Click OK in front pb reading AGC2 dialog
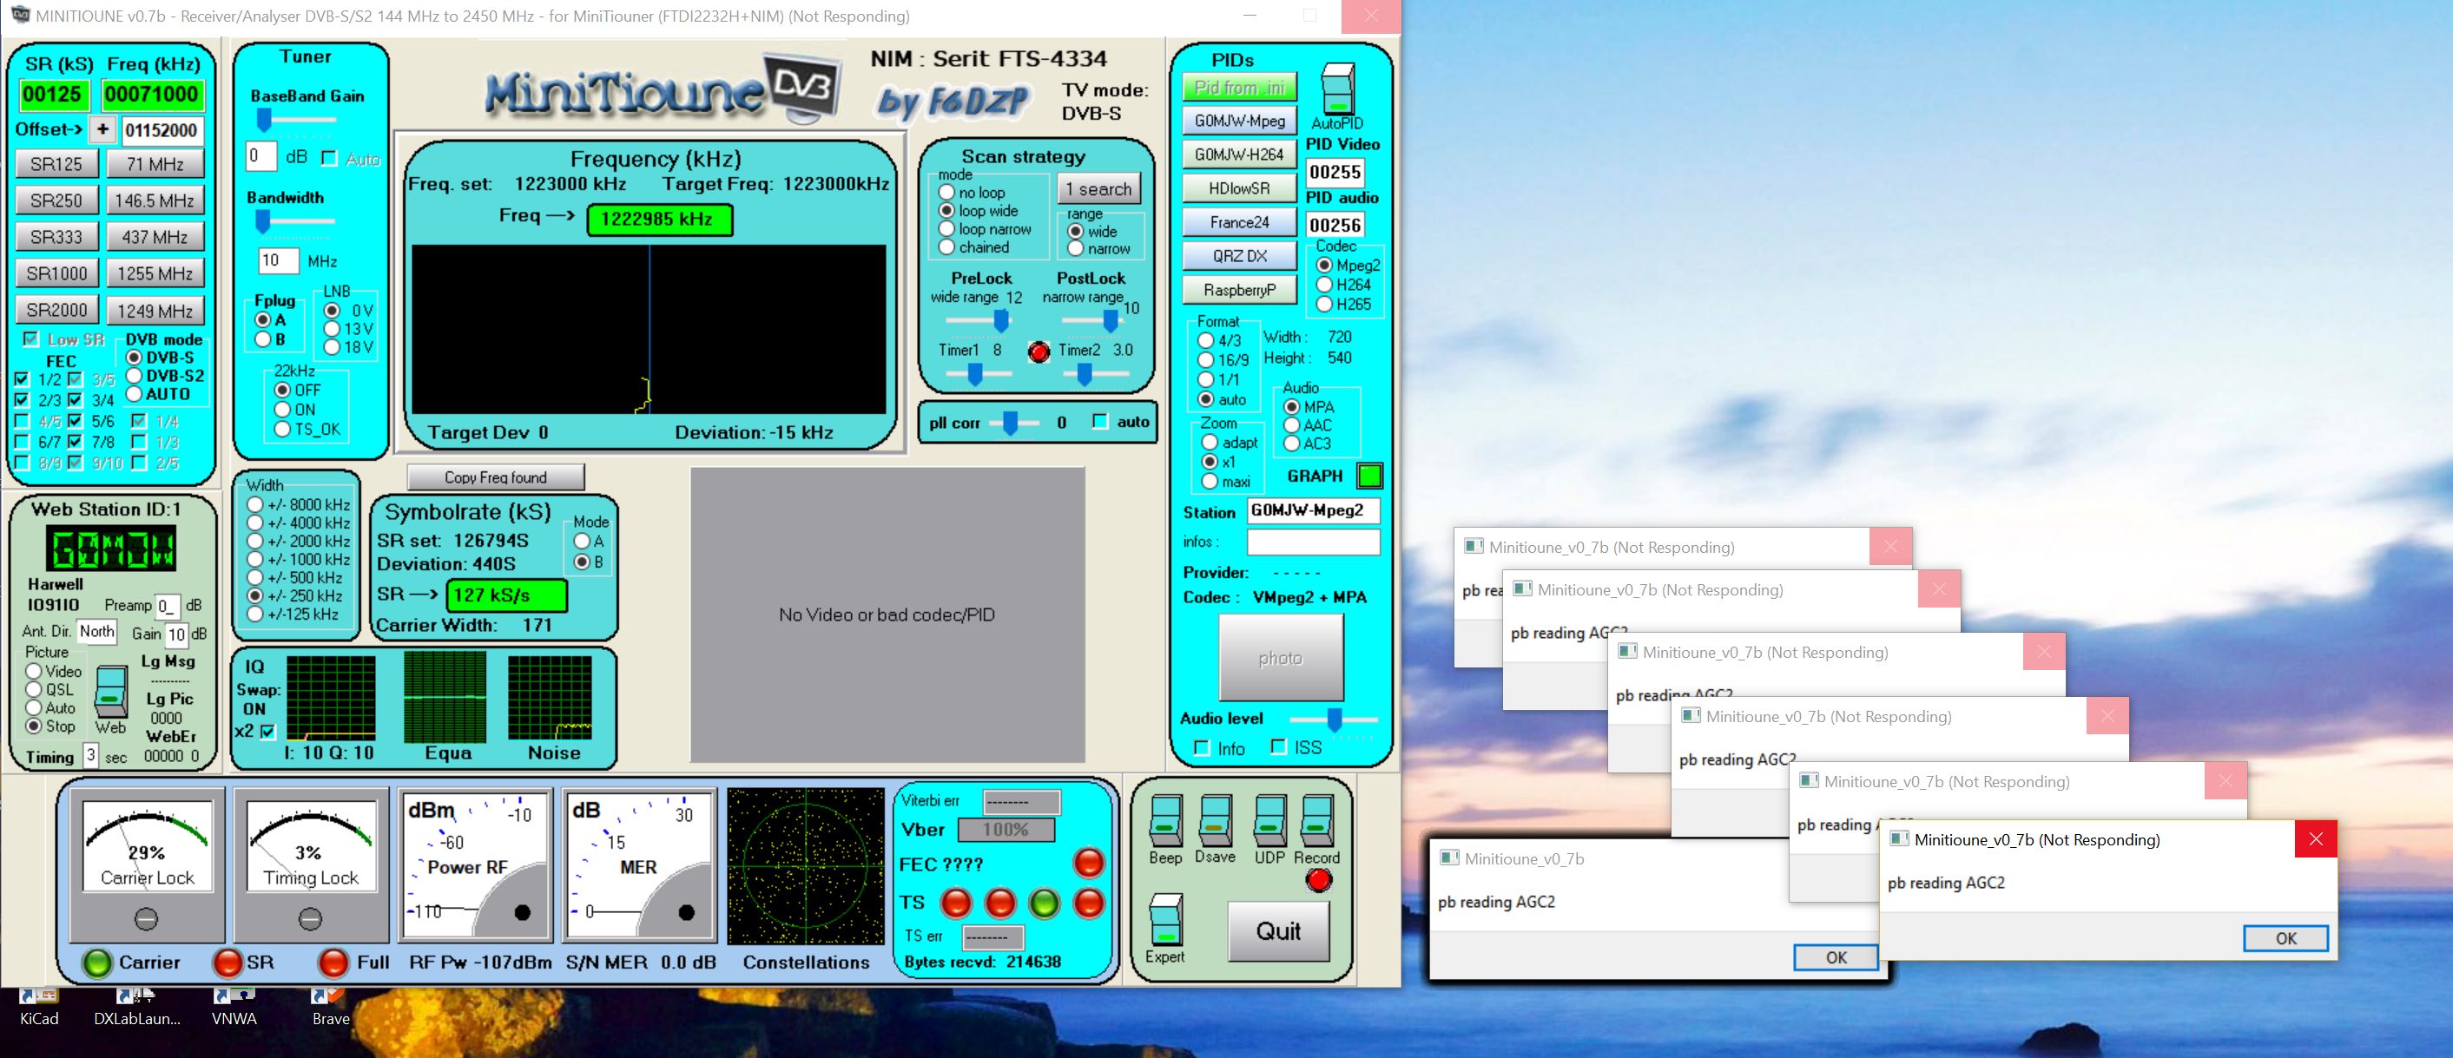This screenshot has height=1058, width=2453. [2285, 938]
